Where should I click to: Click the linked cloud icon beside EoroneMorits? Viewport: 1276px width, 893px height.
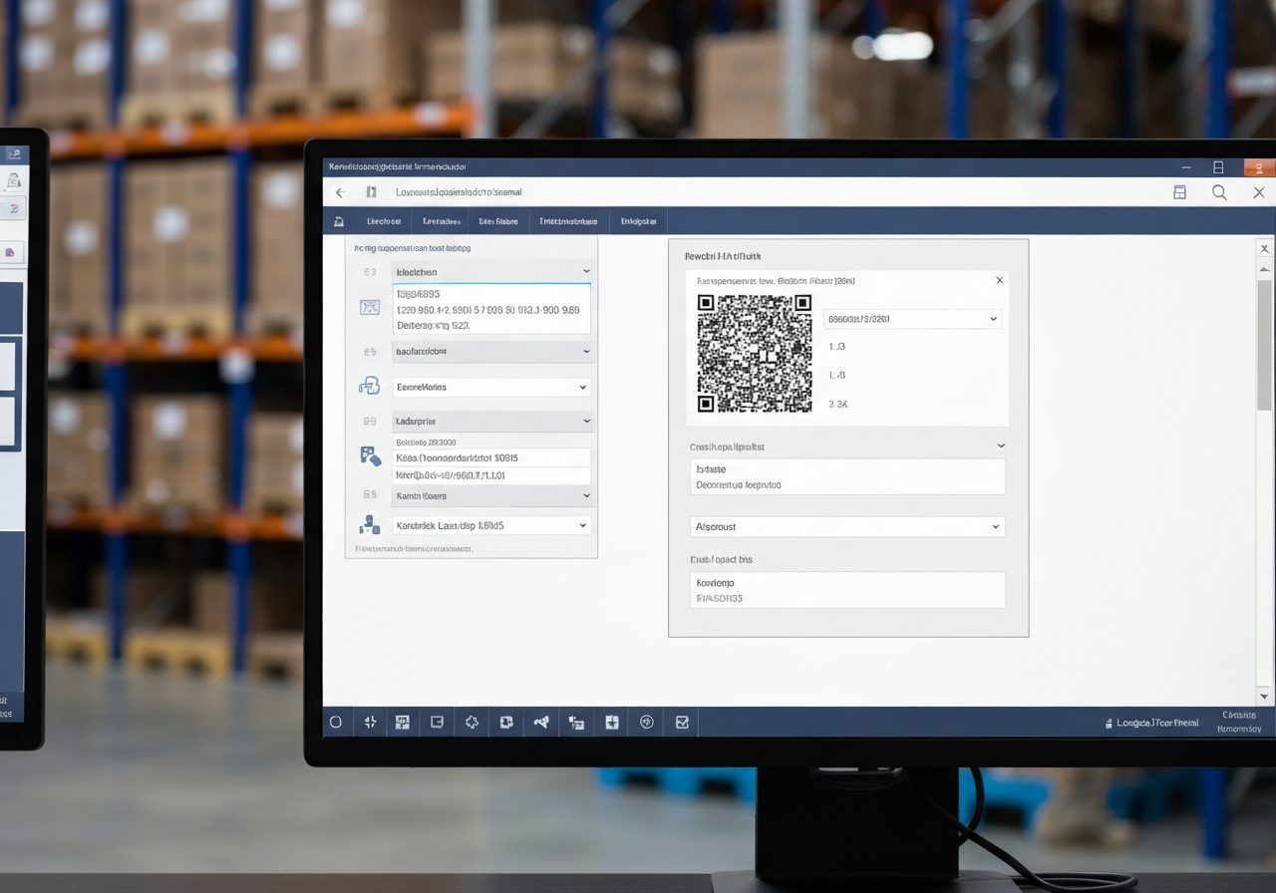(370, 386)
